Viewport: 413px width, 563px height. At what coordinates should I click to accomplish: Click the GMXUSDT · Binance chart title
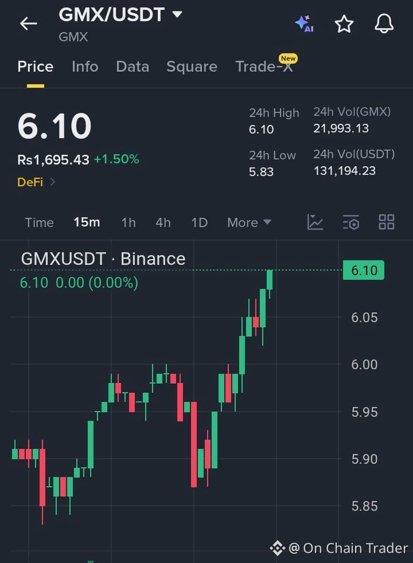tap(103, 259)
